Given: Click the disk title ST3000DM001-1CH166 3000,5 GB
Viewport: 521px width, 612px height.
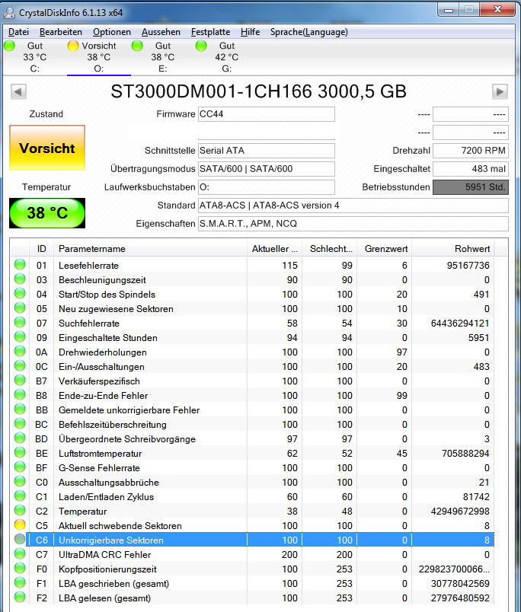Looking at the screenshot, I should (x=258, y=91).
